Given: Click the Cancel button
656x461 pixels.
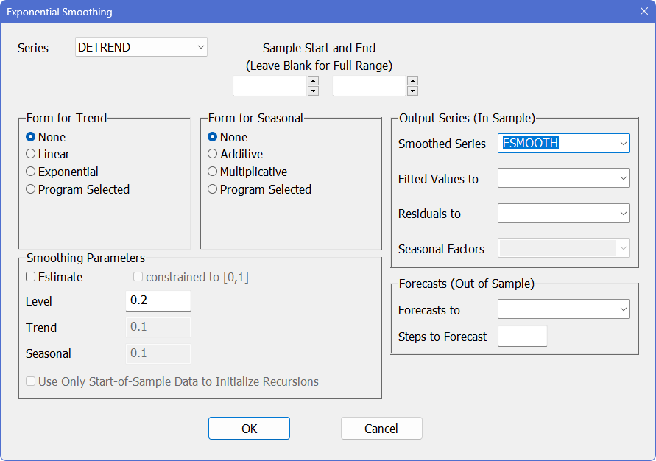Looking at the screenshot, I should pyautogui.click(x=381, y=429).
